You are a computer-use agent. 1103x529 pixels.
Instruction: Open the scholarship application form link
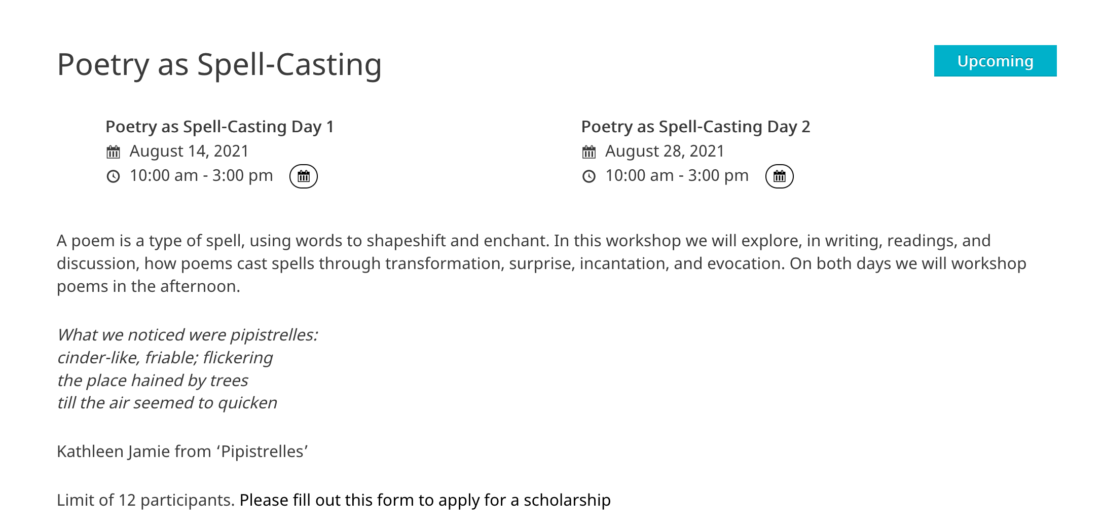[425, 500]
